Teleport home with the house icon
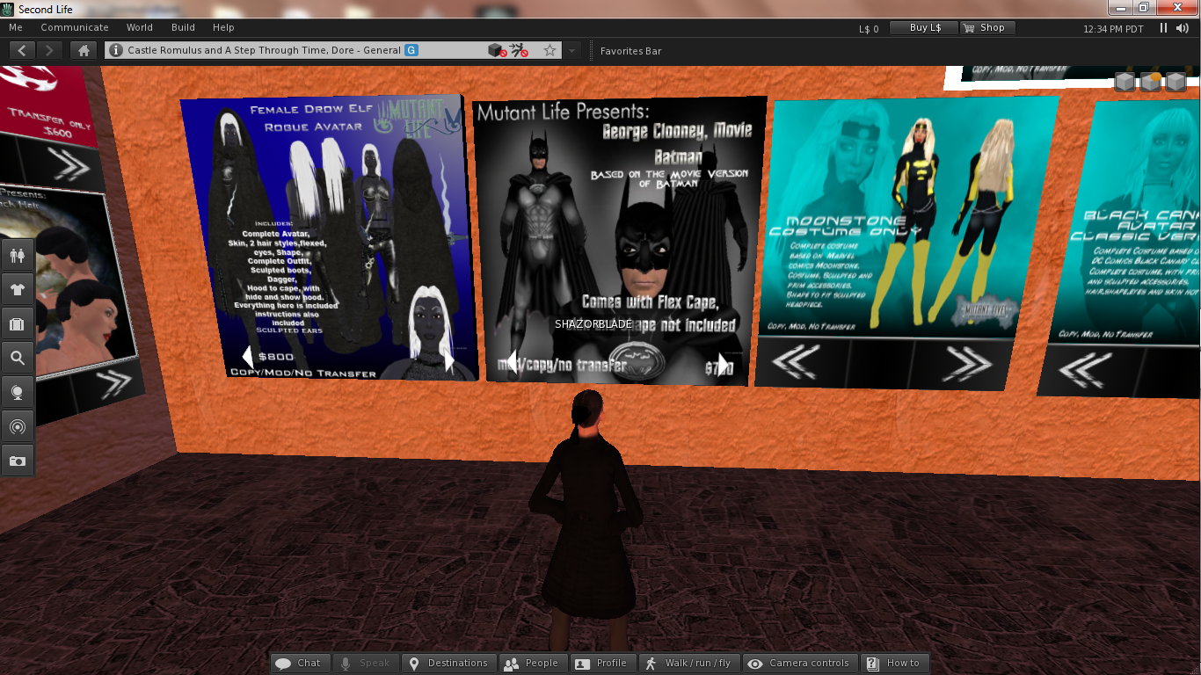The width and height of the screenshot is (1201, 675). 84,50
